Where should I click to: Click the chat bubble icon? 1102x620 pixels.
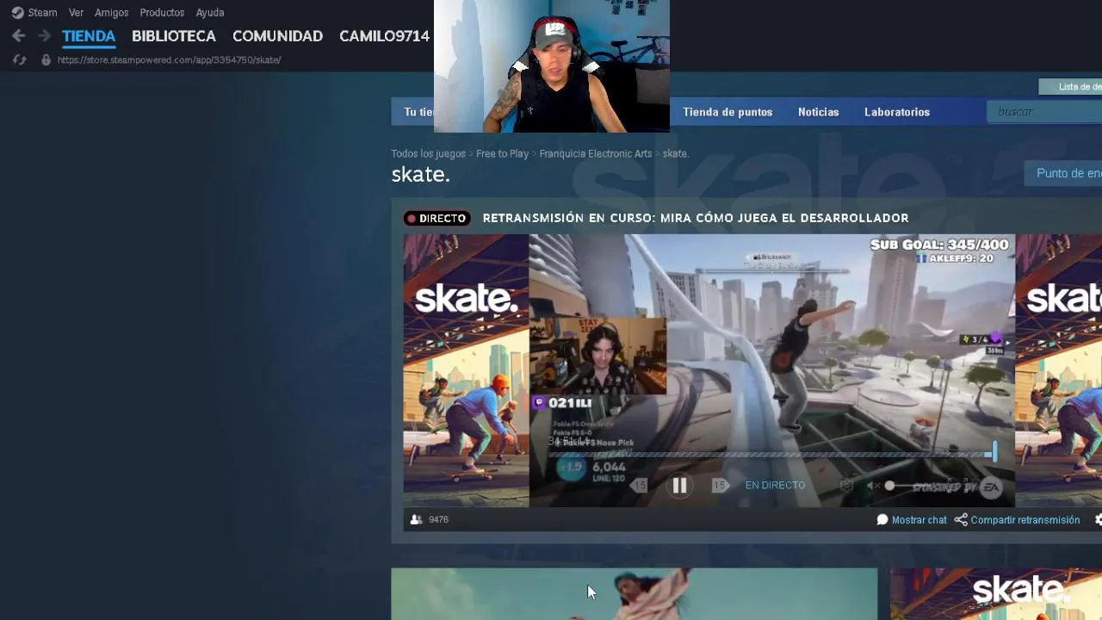pos(882,520)
